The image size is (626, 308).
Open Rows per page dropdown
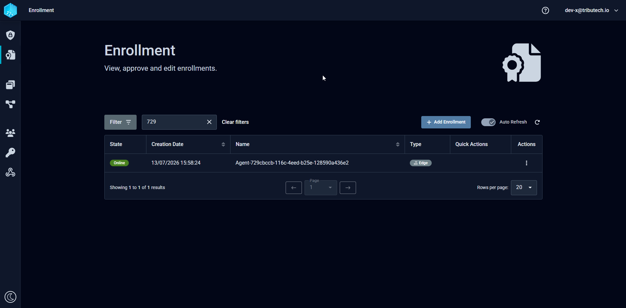click(x=524, y=188)
